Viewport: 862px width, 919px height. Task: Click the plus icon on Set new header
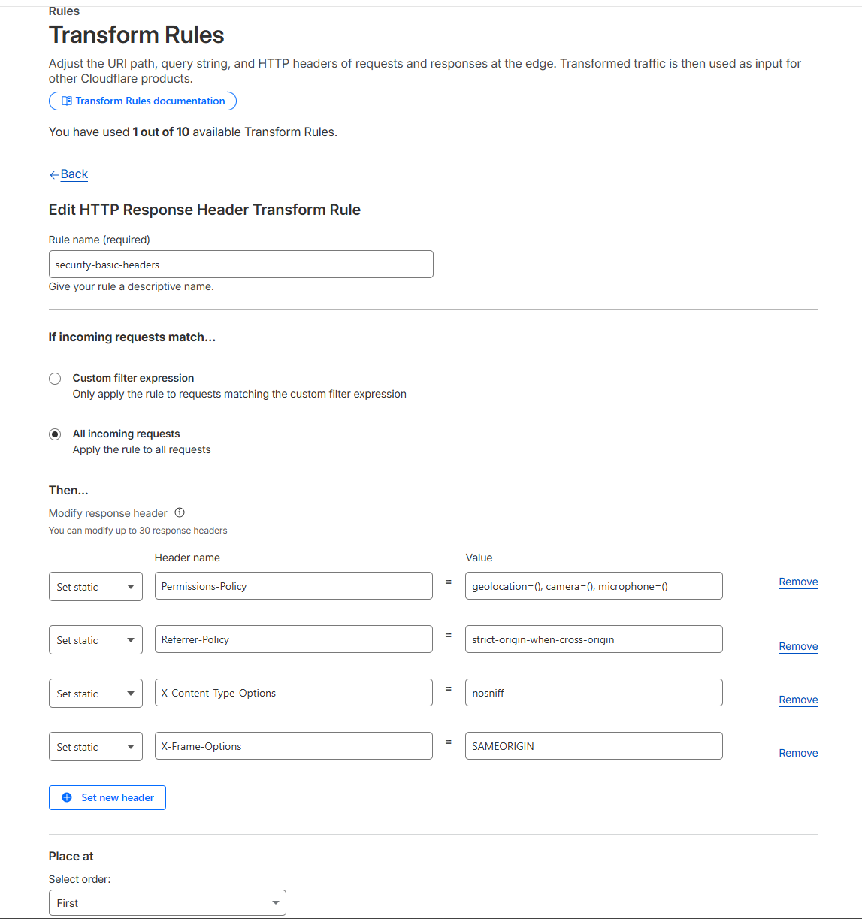click(x=66, y=797)
